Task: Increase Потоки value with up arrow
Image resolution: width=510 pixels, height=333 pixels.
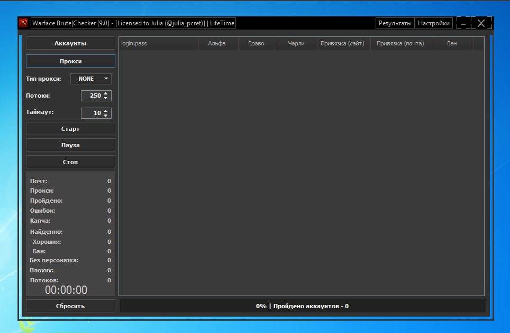Action: [106, 93]
